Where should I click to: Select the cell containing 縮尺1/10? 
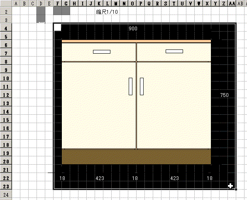[107, 12]
